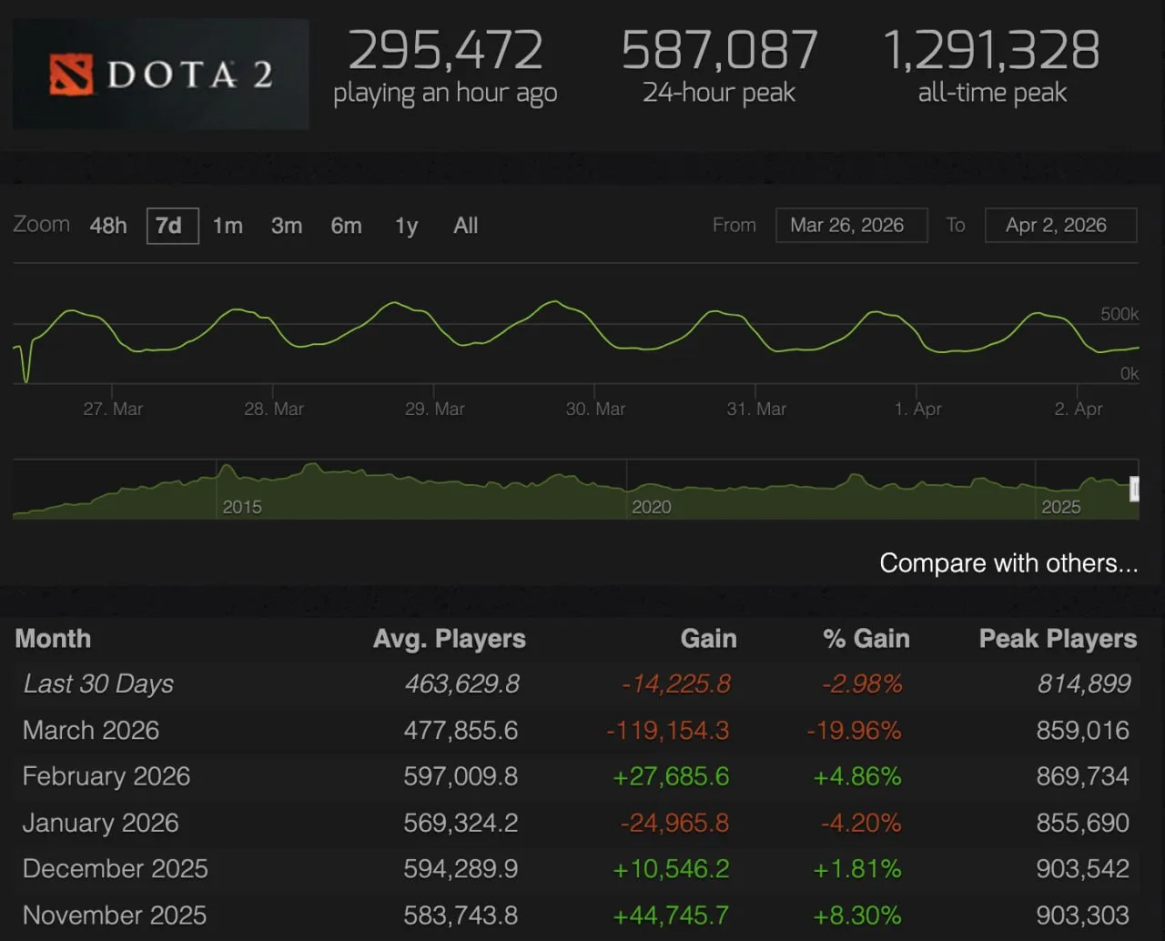The width and height of the screenshot is (1165, 941).
Task: Click the Peak Players column header
Action: 1057,639
